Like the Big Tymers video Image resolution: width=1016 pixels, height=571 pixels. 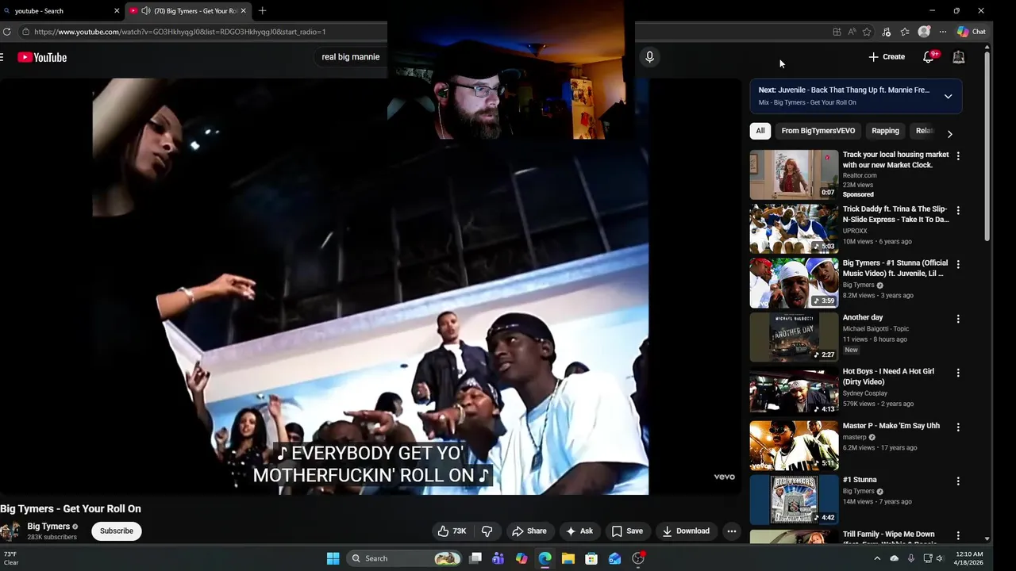[x=452, y=531]
